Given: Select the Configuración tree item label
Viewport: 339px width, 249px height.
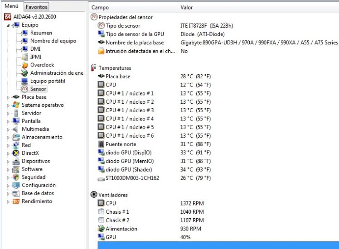Looking at the screenshot, I should [39, 185].
